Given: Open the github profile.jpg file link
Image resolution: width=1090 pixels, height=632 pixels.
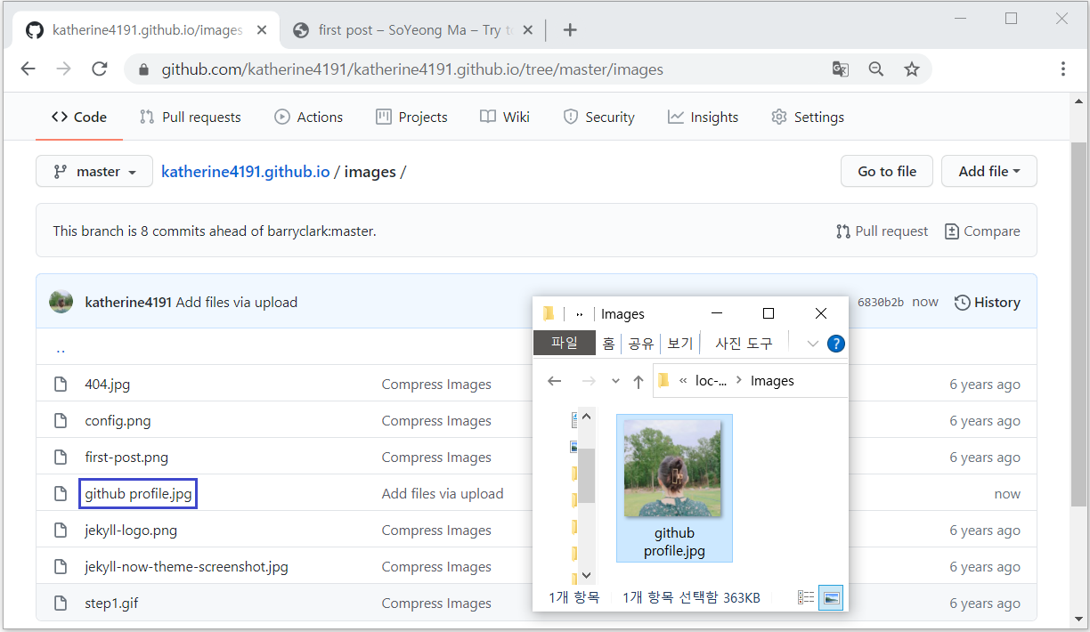Looking at the screenshot, I should pyautogui.click(x=138, y=494).
